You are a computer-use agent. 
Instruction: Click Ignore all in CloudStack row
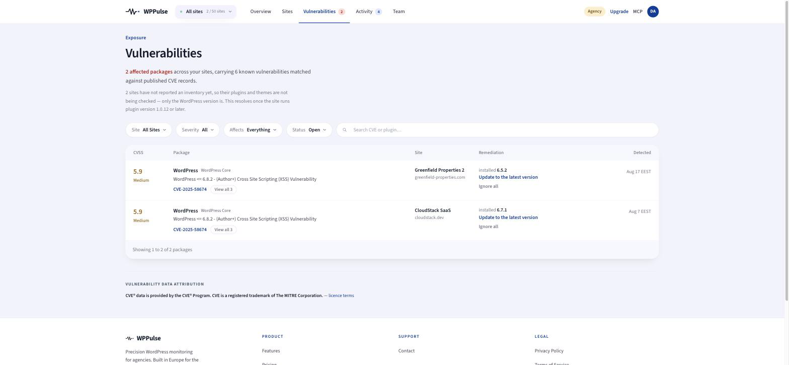[489, 227]
